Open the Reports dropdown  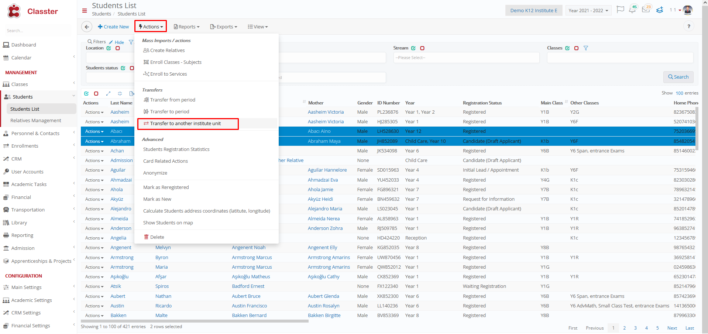[187, 27]
